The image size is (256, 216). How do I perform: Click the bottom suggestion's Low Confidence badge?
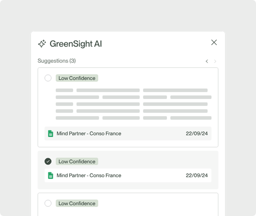[x=77, y=203]
